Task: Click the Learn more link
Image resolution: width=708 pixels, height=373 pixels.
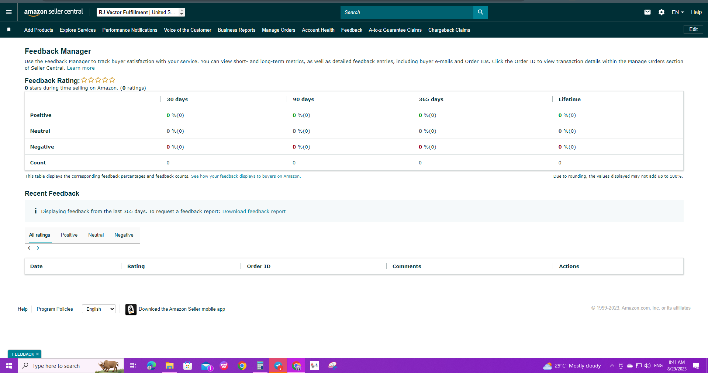Action: [x=81, y=68]
